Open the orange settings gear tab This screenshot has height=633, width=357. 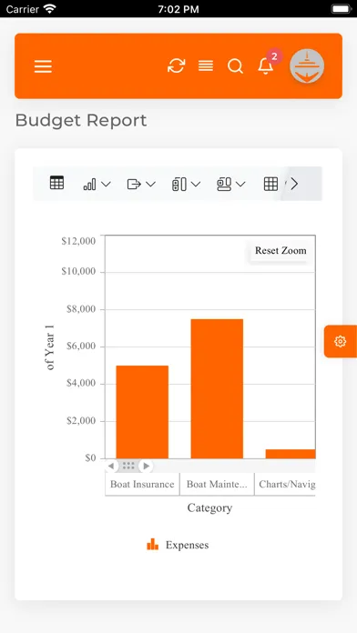click(341, 342)
